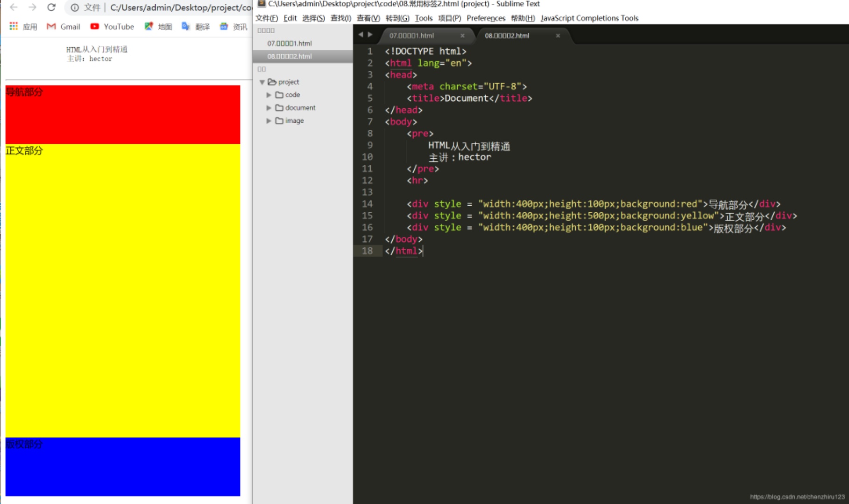The height and width of the screenshot is (504, 849).
Task: Close the 08 html editor tab
Action: [x=558, y=35]
